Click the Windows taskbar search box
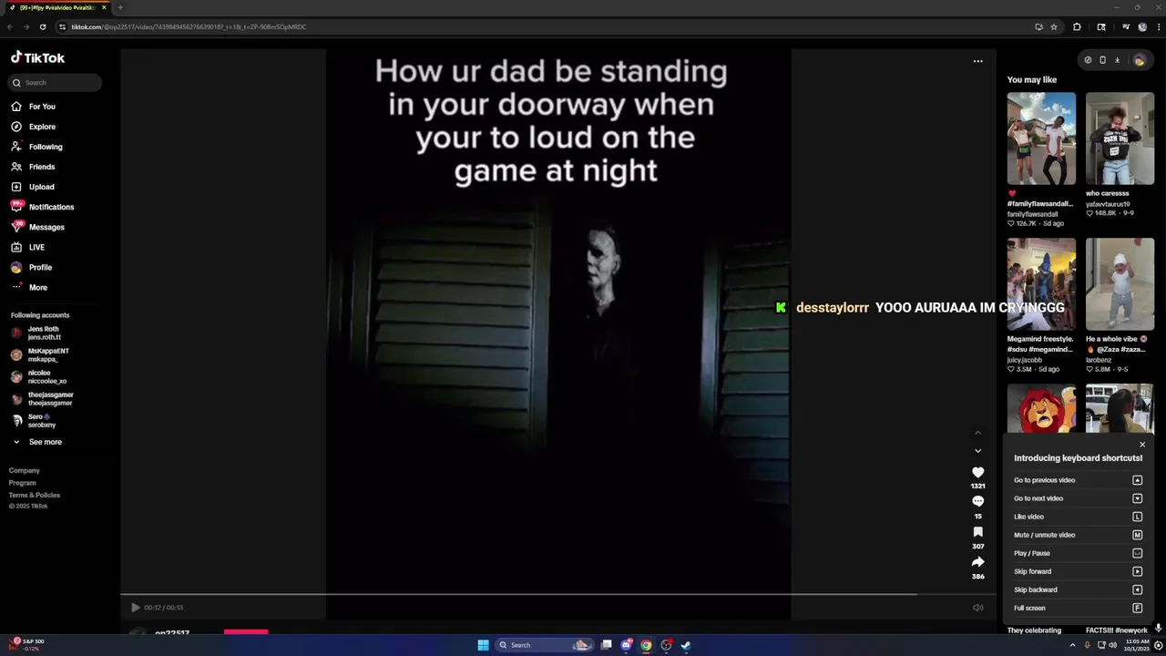The height and width of the screenshot is (656, 1166). point(544,645)
